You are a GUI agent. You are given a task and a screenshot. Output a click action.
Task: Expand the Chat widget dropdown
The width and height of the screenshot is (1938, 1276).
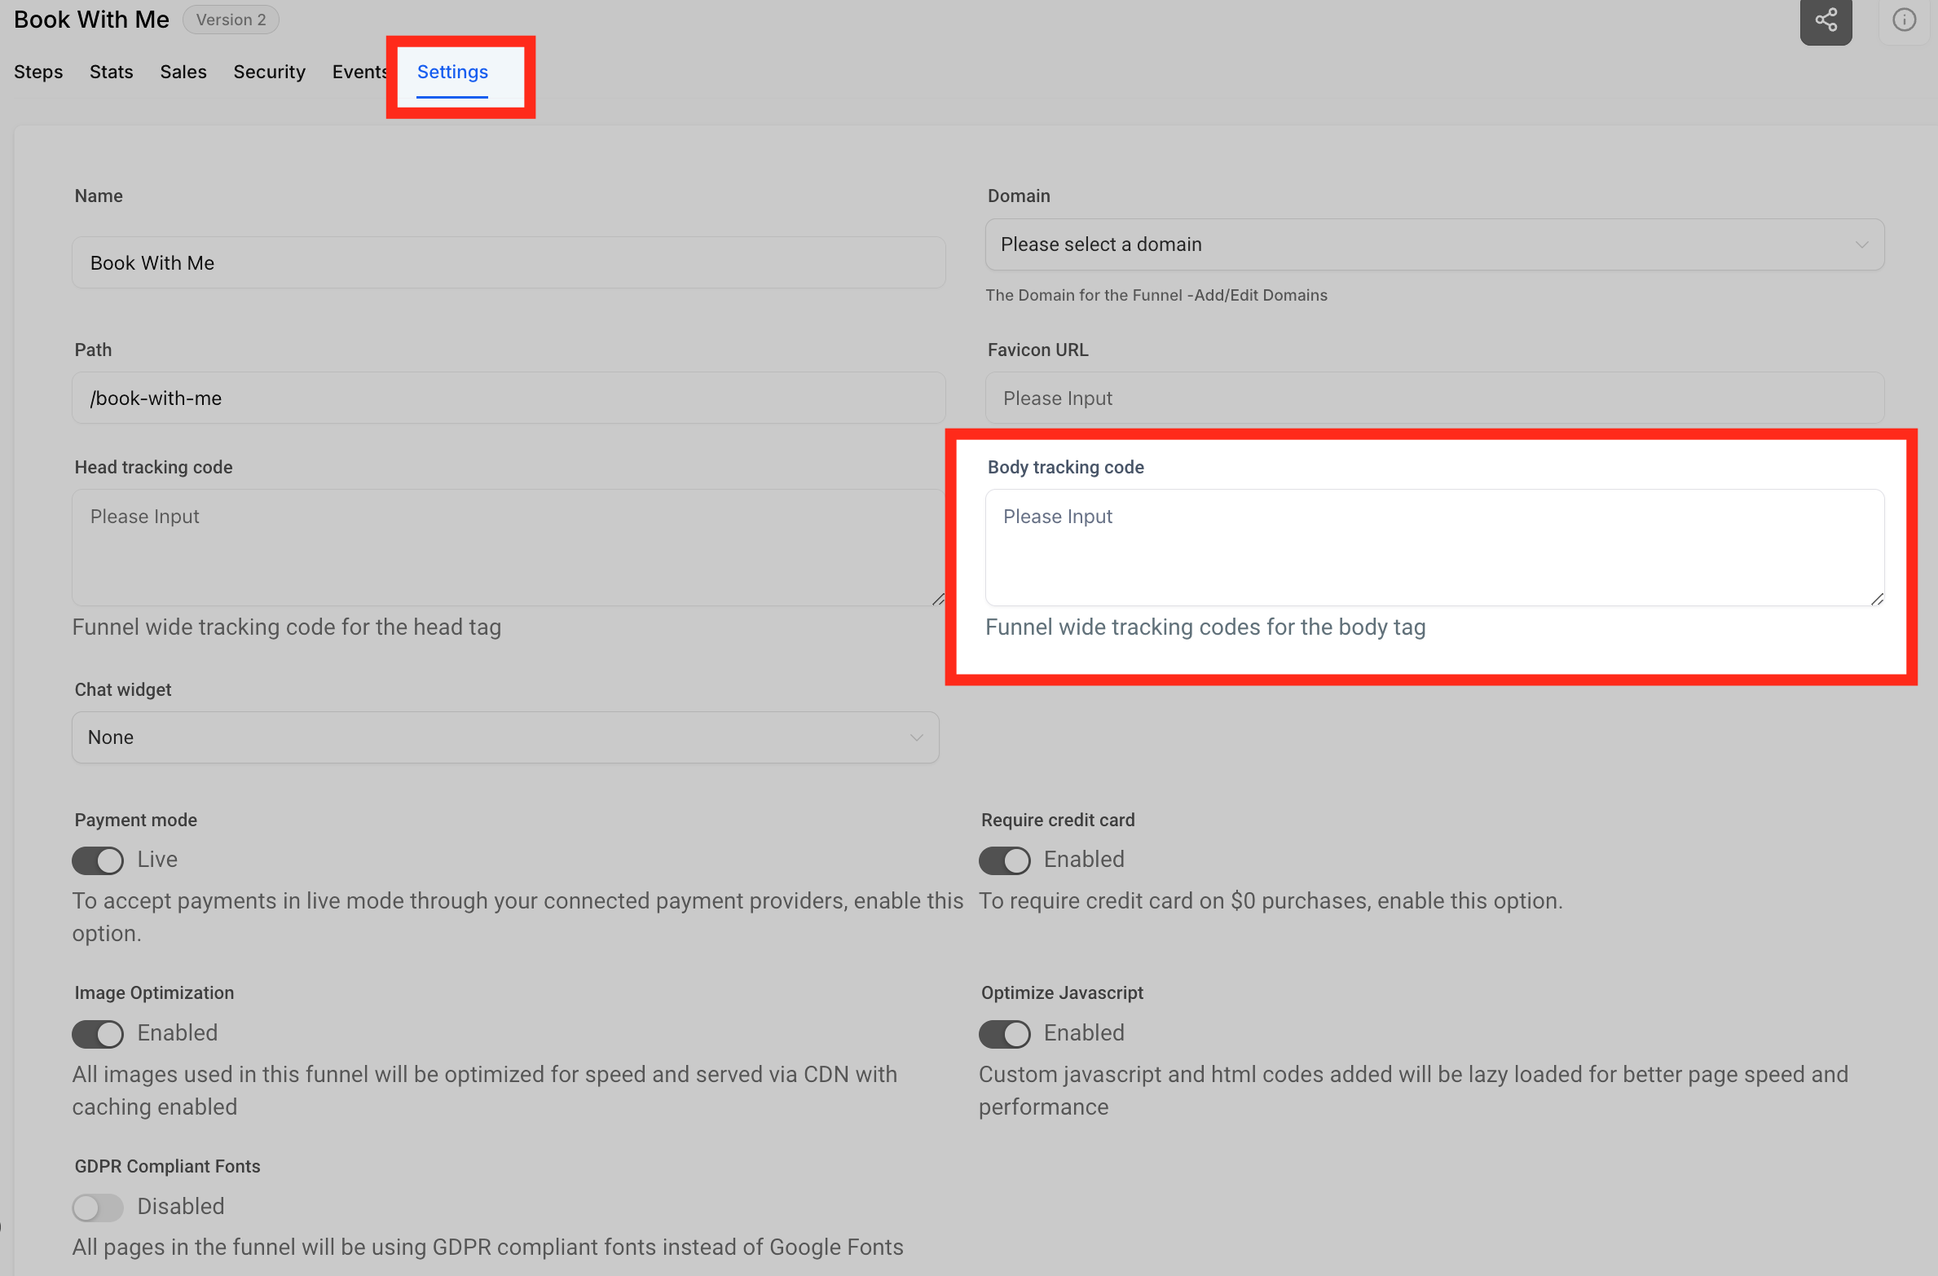point(504,737)
